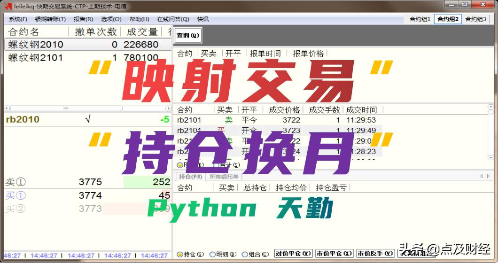
Task: Sort by the 合约名 column header
Action: pyautogui.click(x=24, y=32)
